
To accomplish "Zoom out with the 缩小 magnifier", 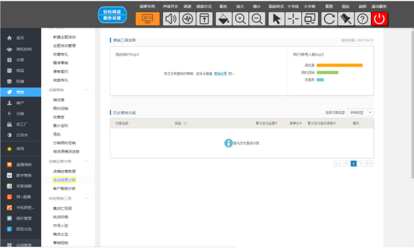I will pyautogui.click(x=257, y=19).
